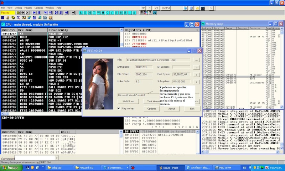Pause execution with the pause toolbar icon
The height and width of the screenshot is (171, 285).
(39, 12)
